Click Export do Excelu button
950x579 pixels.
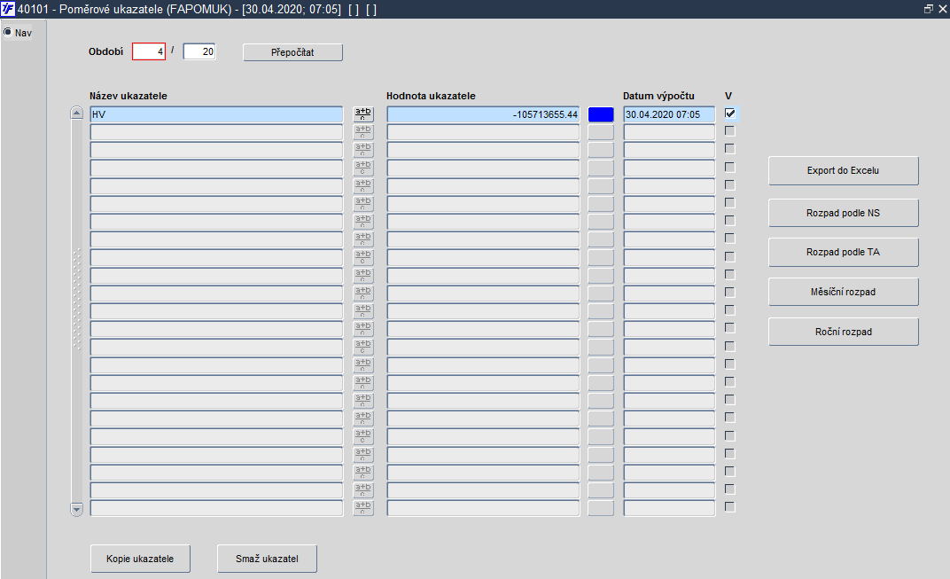pos(844,170)
